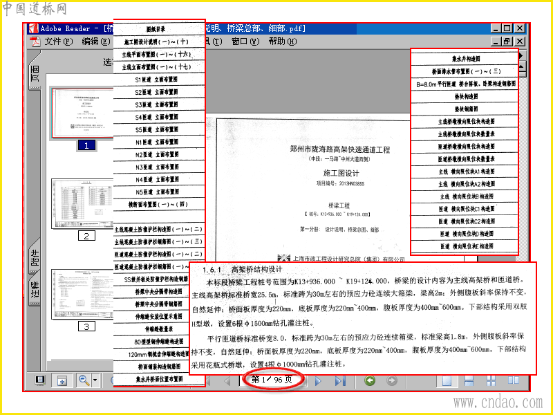
Task: Switch to single page layout icon
Action: (447, 381)
